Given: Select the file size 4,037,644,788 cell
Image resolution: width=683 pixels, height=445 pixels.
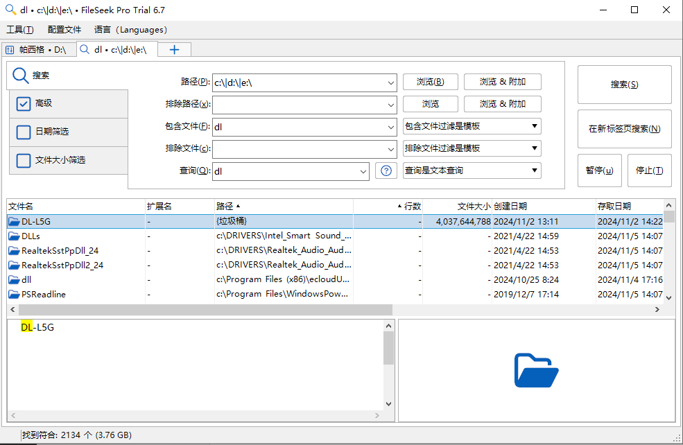Looking at the screenshot, I should 463,222.
